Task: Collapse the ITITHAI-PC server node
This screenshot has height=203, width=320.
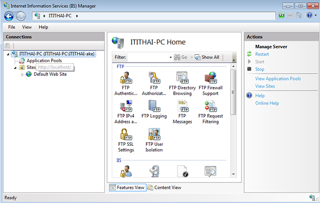Action: (x=8, y=54)
